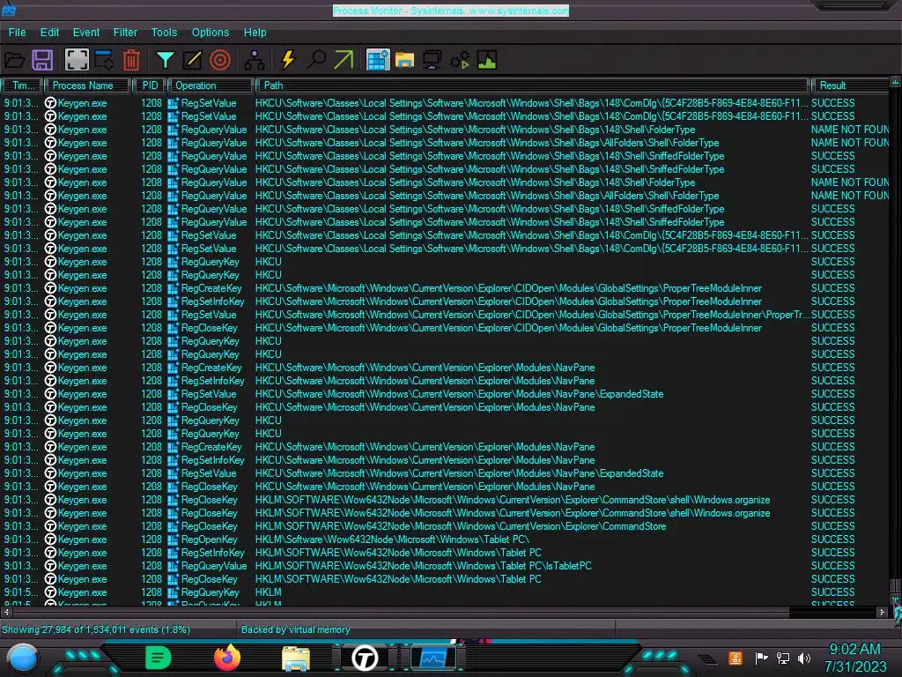Click the Operation column header
902x677 pixels.
tap(211, 86)
